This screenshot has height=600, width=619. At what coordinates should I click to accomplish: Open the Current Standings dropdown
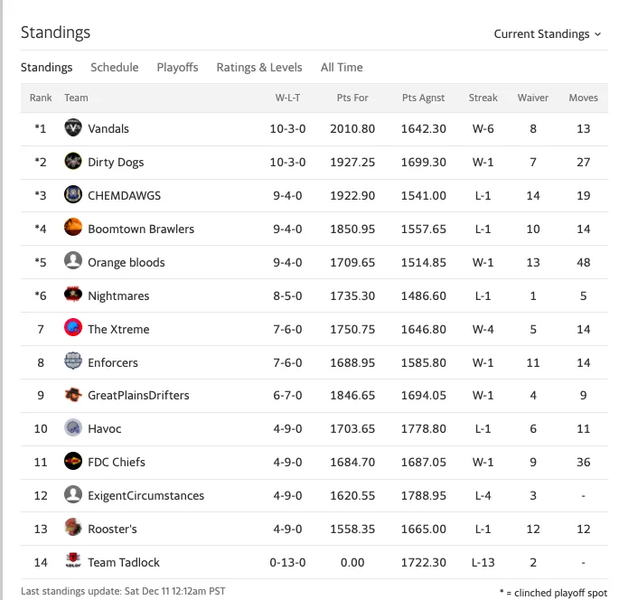548,34
